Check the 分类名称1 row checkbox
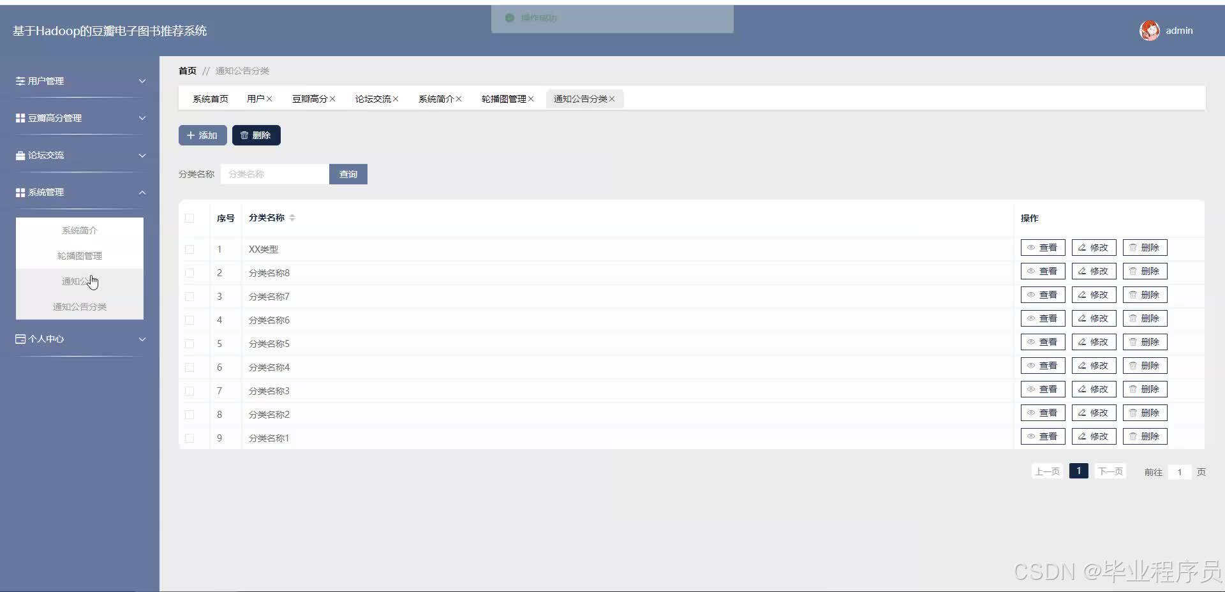1225x592 pixels. click(x=189, y=438)
